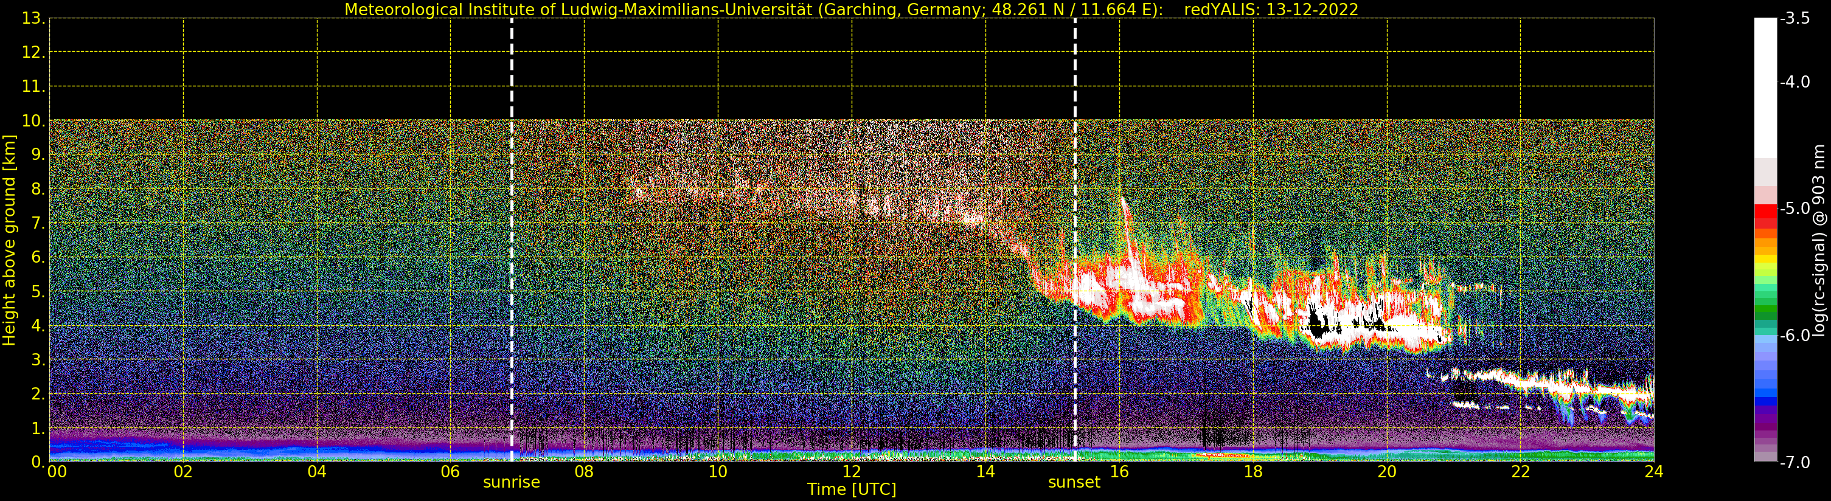Click the '-4.0' colorbar tick label

tap(1795, 81)
